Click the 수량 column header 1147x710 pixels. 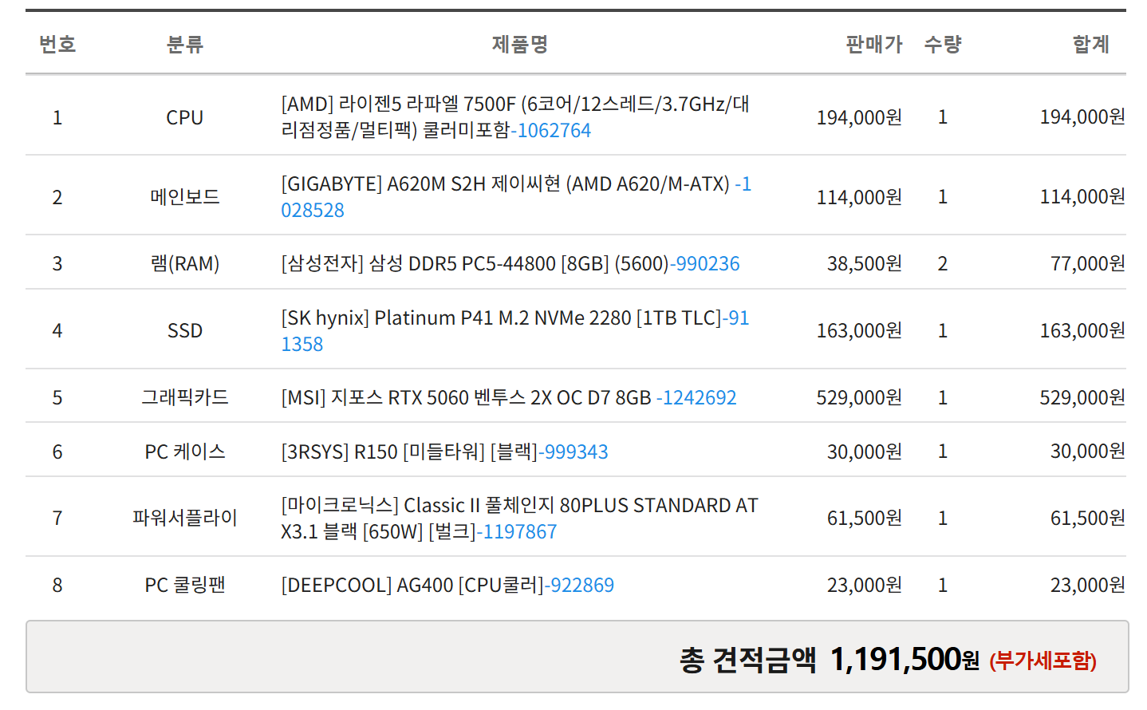(943, 45)
